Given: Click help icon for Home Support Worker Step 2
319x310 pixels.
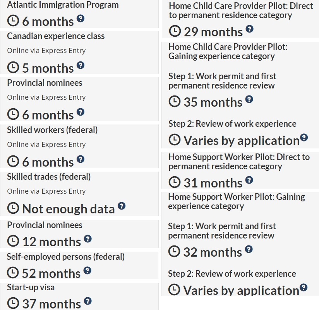Looking at the screenshot, I should coord(304,287).
